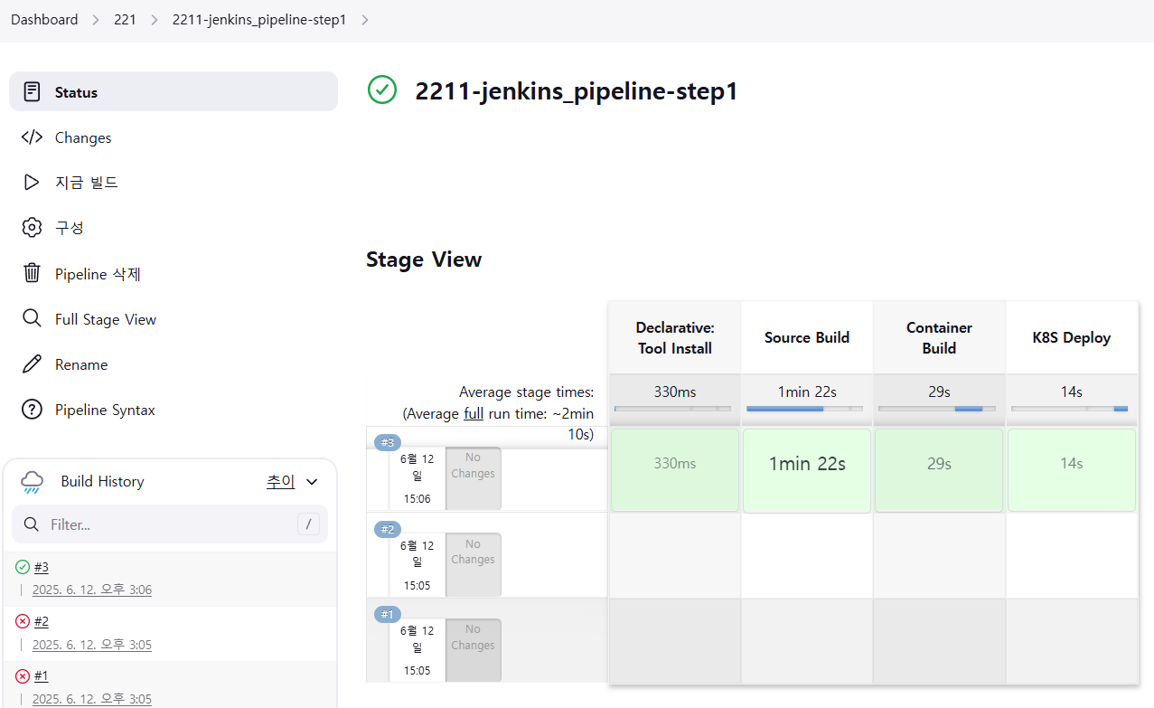
Task: Click the Container Build average time progress bar
Action: (x=937, y=409)
